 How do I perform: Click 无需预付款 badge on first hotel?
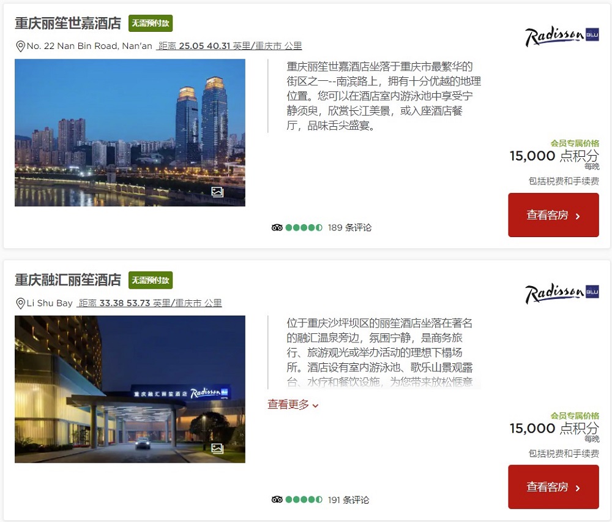(151, 23)
